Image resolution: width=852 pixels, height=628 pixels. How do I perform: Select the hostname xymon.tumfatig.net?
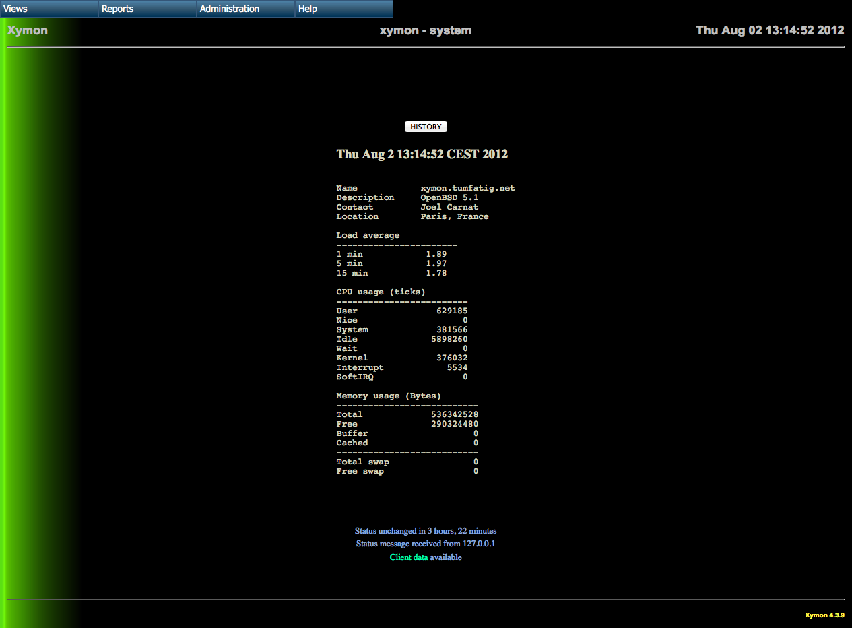pos(468,188)
